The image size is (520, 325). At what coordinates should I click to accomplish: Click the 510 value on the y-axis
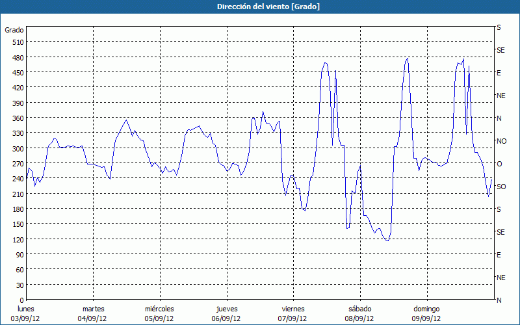coord(18,42)
